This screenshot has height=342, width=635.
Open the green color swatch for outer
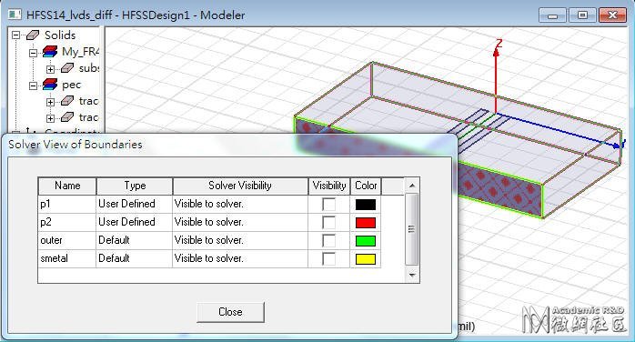[x=366, y=241]
